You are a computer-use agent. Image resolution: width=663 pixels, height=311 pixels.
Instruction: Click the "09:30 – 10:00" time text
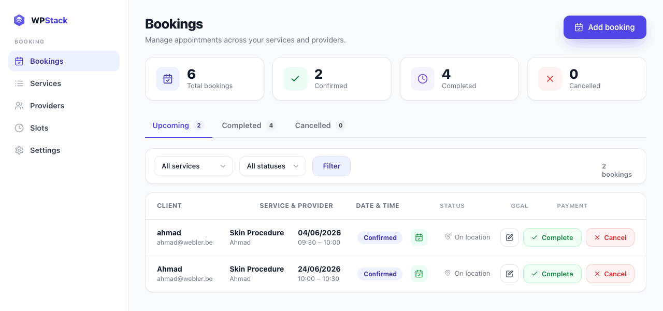coord(319,243)
